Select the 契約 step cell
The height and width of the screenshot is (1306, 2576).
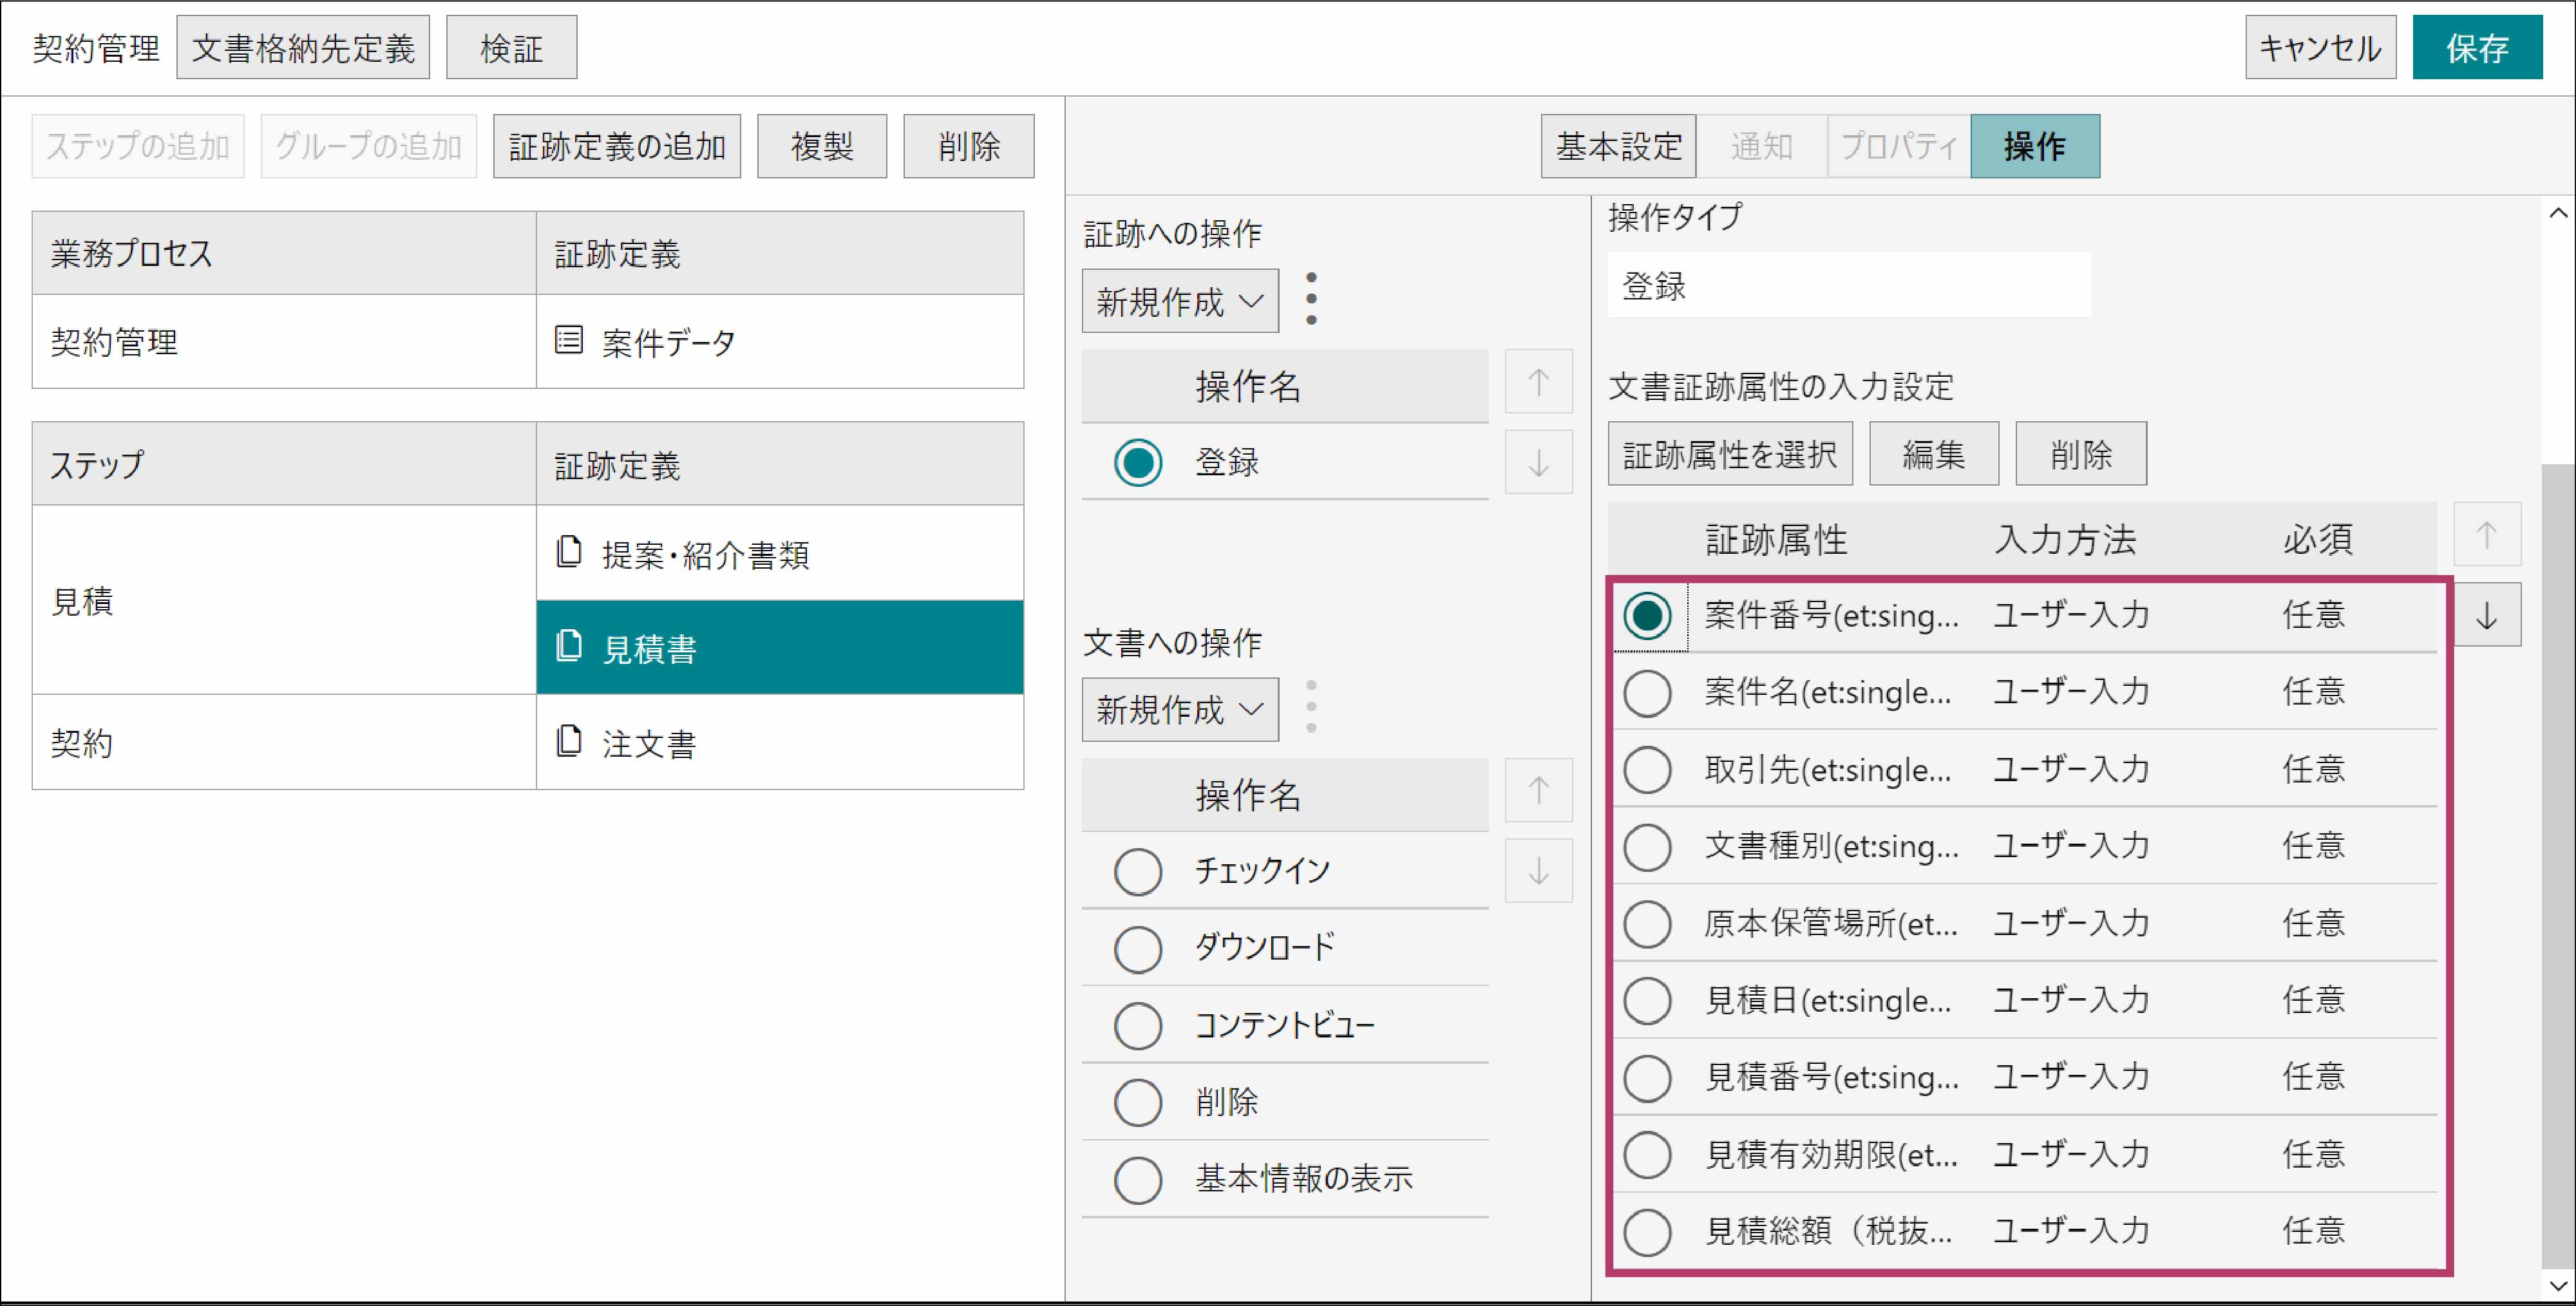pos(284,742)
